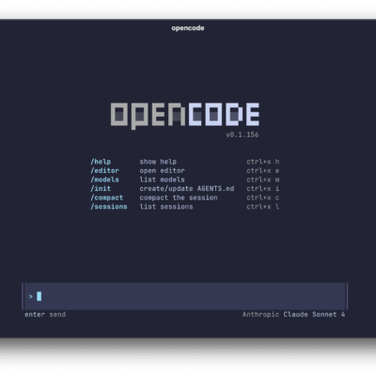Click the 'ctrl+x l' shortcut
Viewport: 376px width, 376px height.
[263, 207]
